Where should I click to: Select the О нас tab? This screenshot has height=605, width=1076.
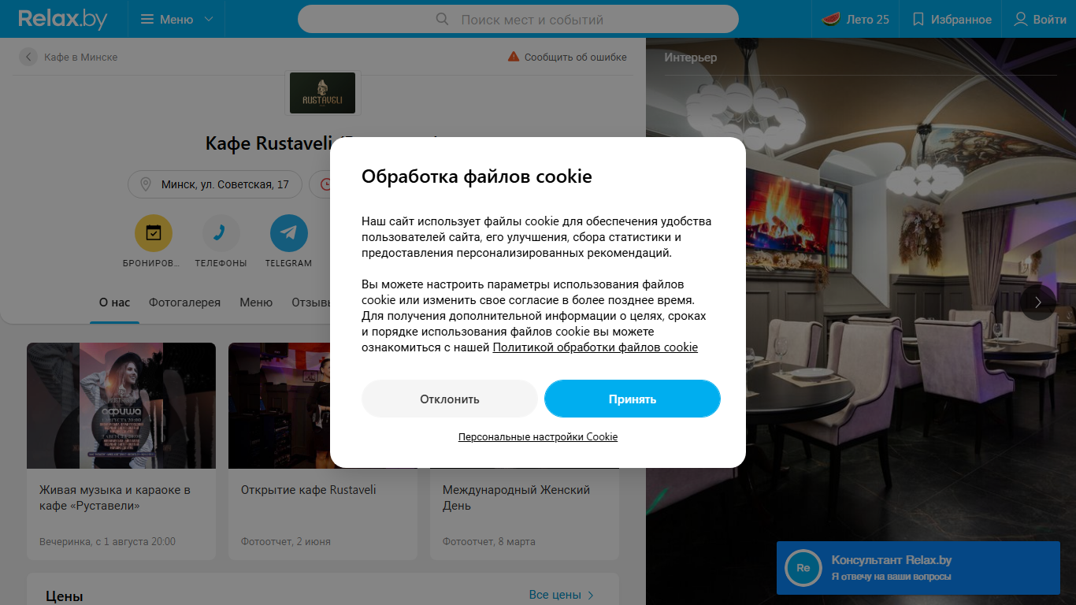[x=114, y=302]
